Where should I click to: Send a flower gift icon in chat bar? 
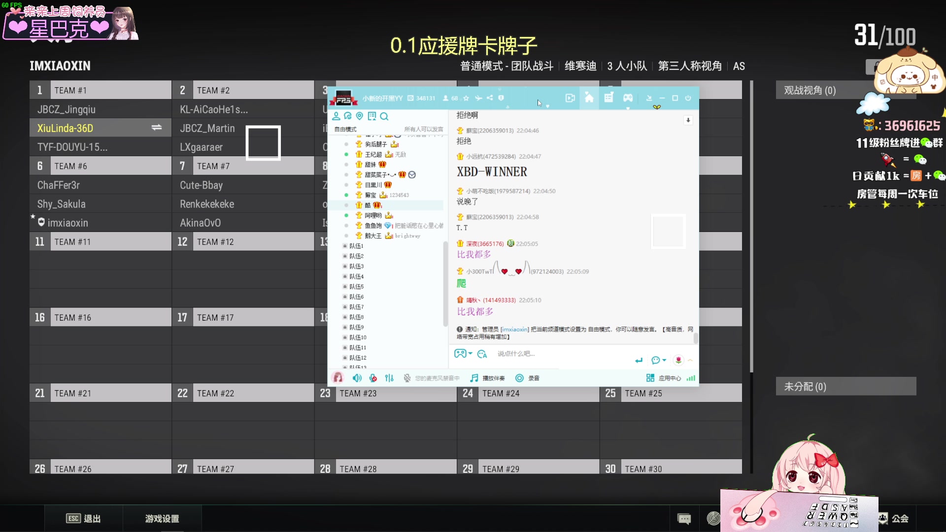pos(678,360)
